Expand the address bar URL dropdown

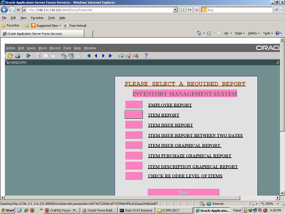(x=175, y=10)
